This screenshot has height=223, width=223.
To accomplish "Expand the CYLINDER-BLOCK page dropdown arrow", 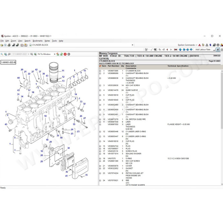I will click(133, 45).
